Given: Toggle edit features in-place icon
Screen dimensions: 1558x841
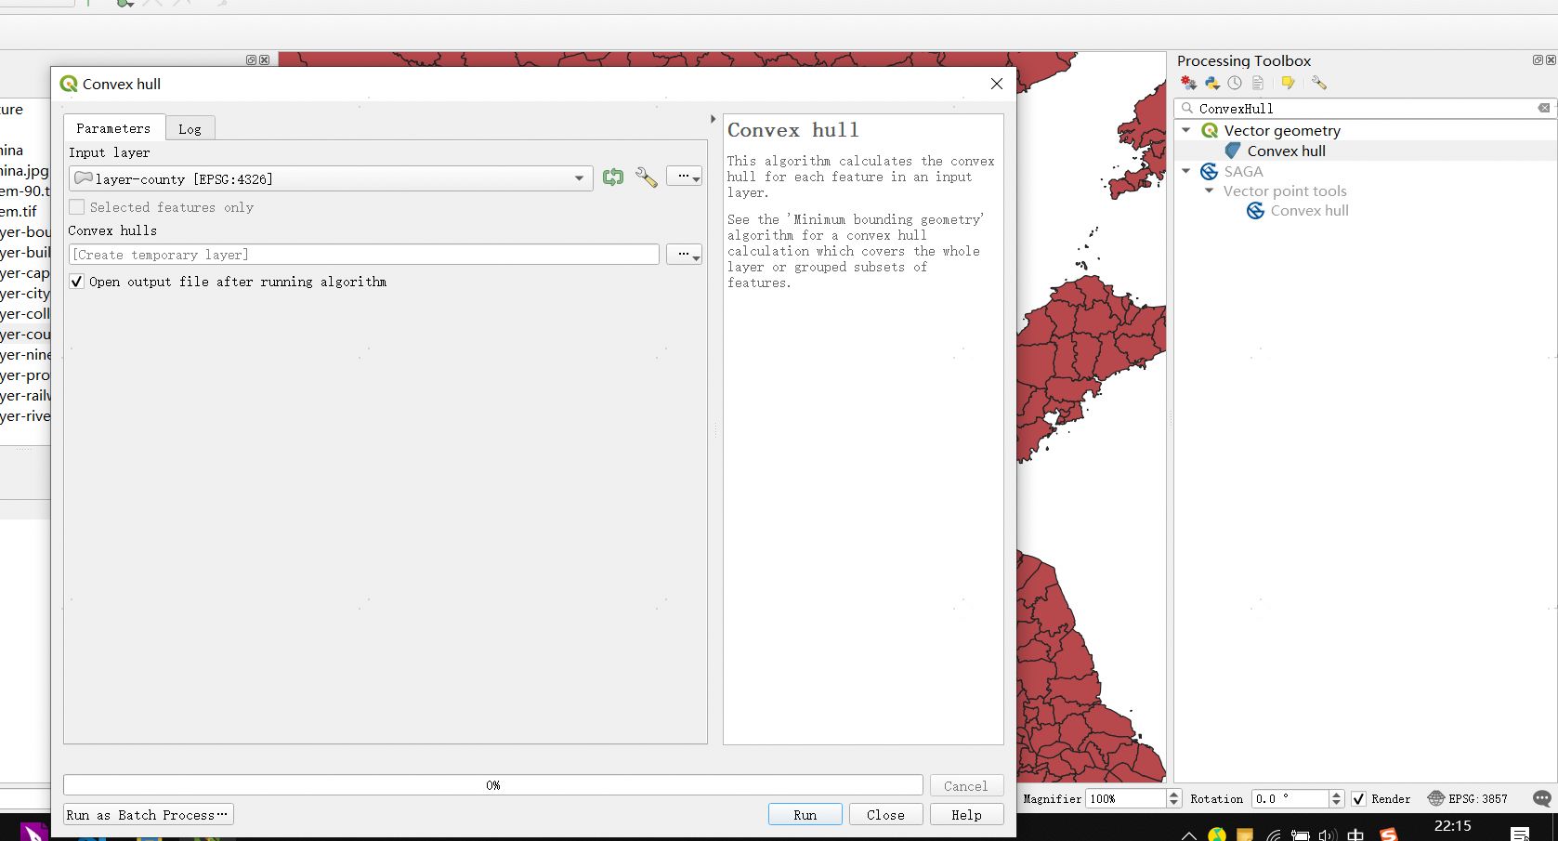Looking at the screenshot, I should [1288, 83].
